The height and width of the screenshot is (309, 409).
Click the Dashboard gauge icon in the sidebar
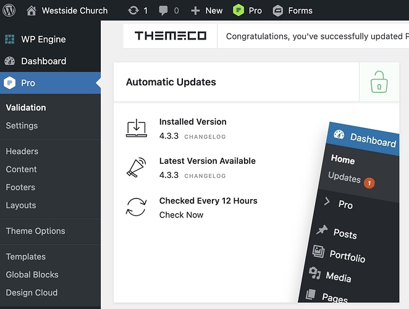pos(10,61)
